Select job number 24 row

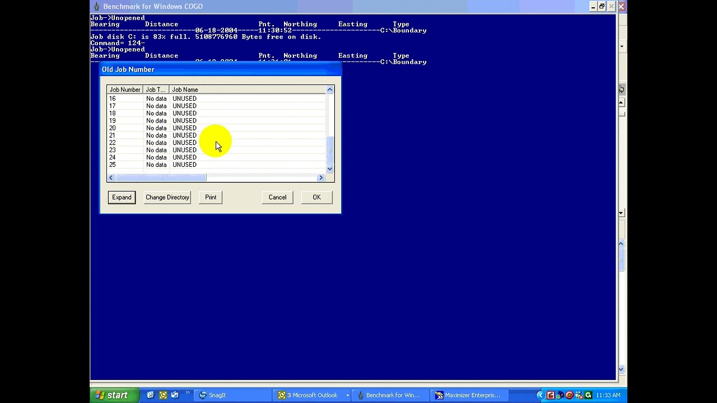pos(216,157)
